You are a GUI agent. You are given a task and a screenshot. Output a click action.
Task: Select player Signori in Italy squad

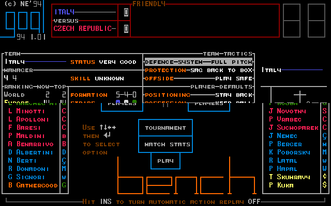26,177
